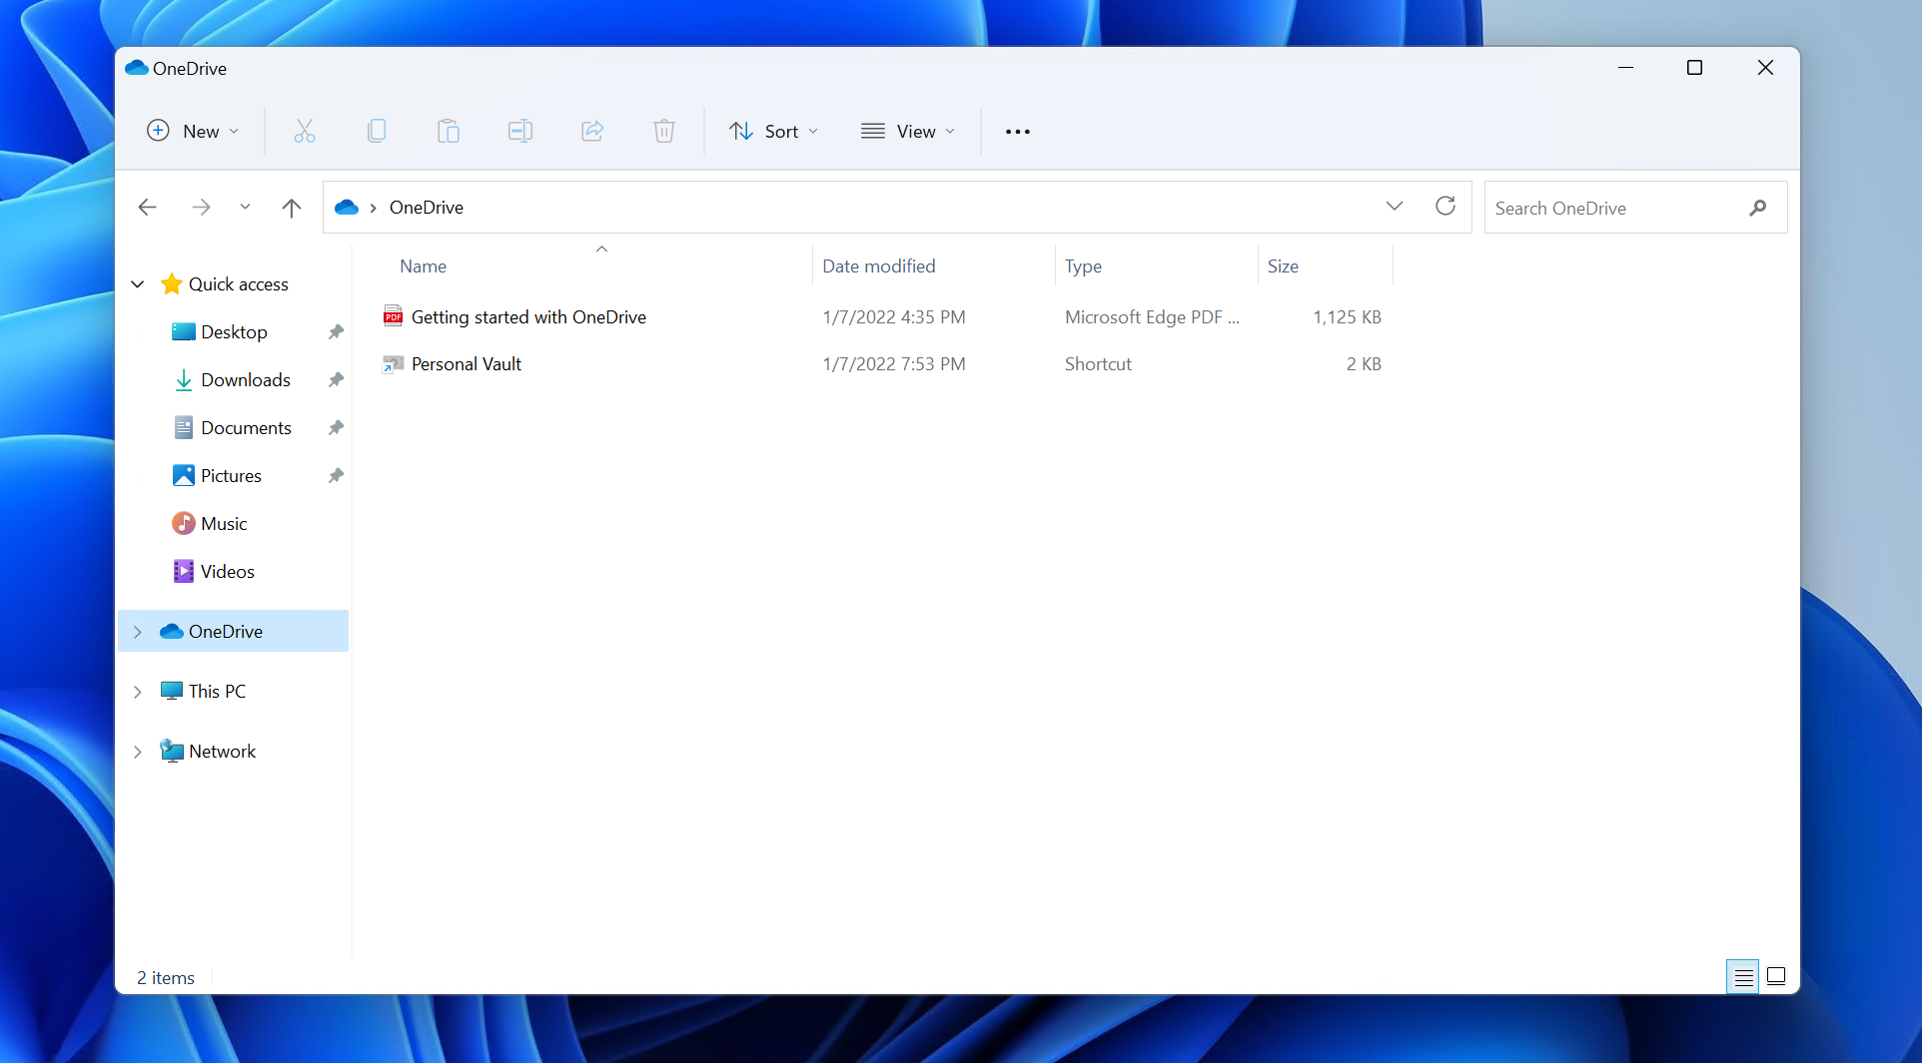Image resolution: width=1922 pixels, height=1063 pixels.
Task: Select the Rename icon in the toolbar
Action: coord(519,131)
